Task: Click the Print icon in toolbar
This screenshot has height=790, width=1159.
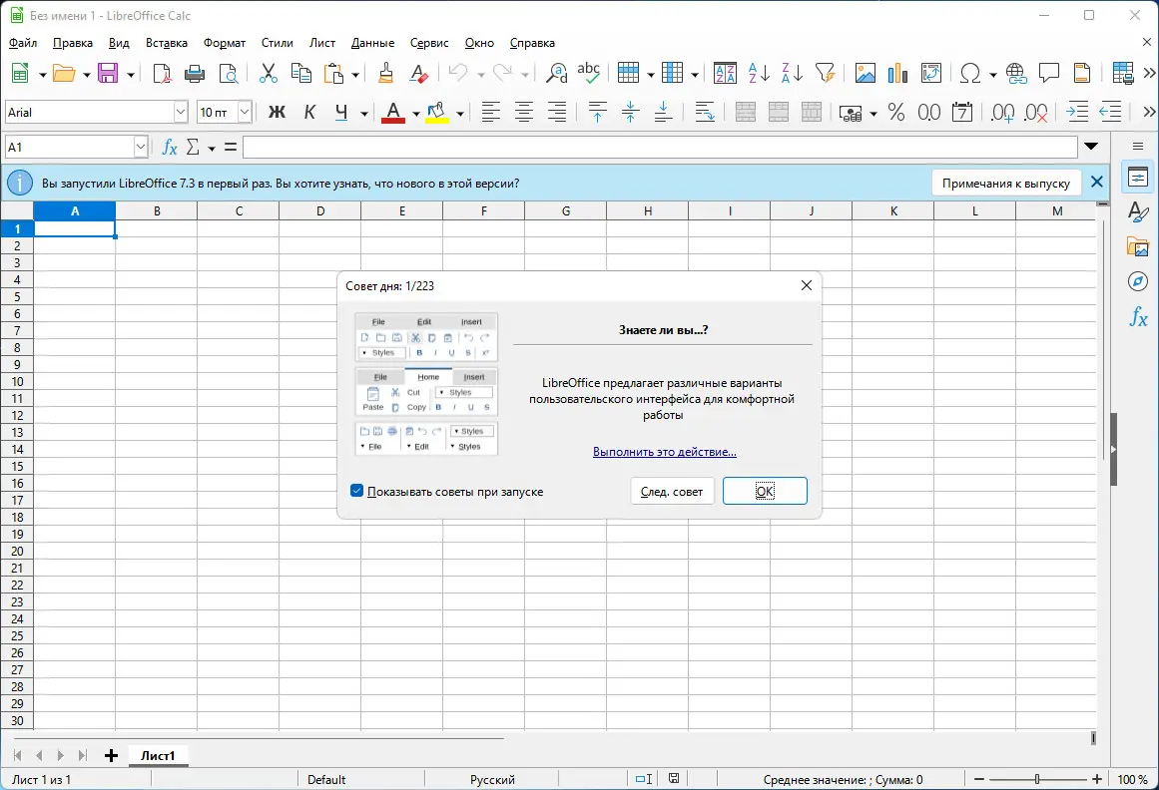Action: pos(195,74)
